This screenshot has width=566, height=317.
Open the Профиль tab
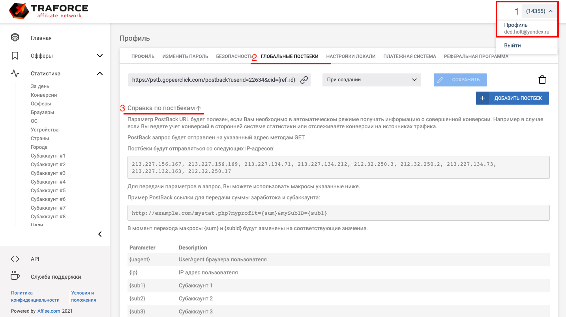point(143,56)
